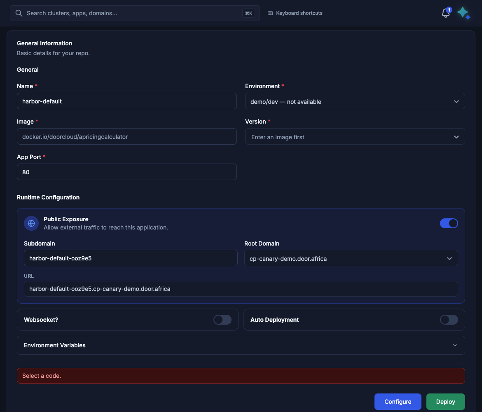
Task: Click the ⌘K shortcut badge
Action: pos(248,13)
